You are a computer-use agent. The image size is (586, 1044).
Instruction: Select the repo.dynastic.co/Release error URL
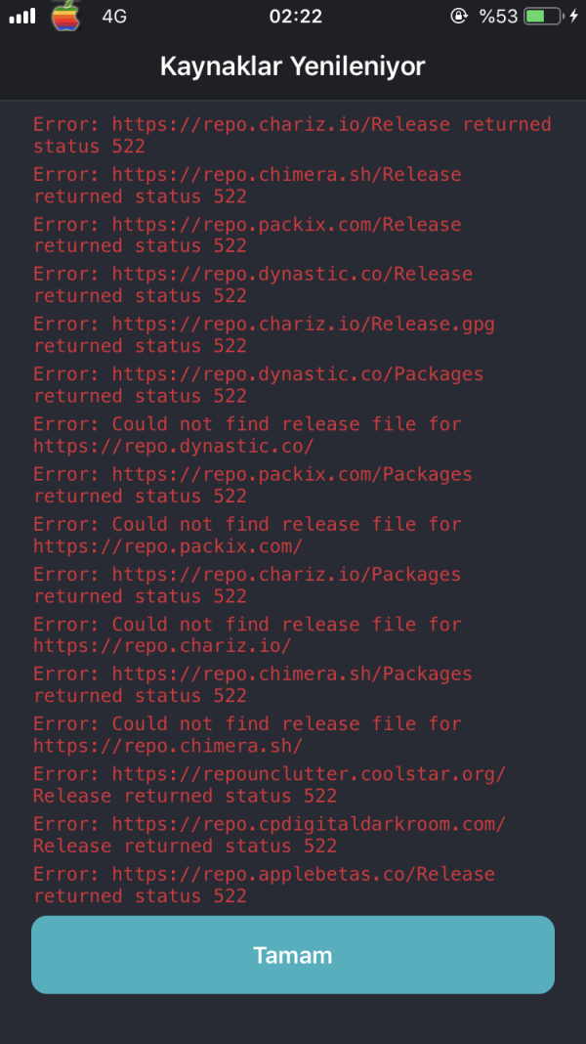click(292, 275)
